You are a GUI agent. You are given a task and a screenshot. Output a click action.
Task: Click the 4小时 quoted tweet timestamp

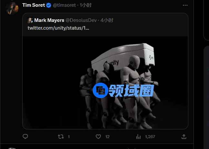click(107, 20)
